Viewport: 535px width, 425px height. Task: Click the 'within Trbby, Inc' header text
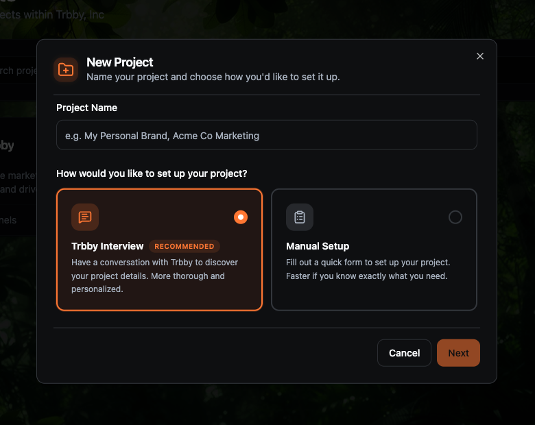pyautogui.click(x=51, y=14)
